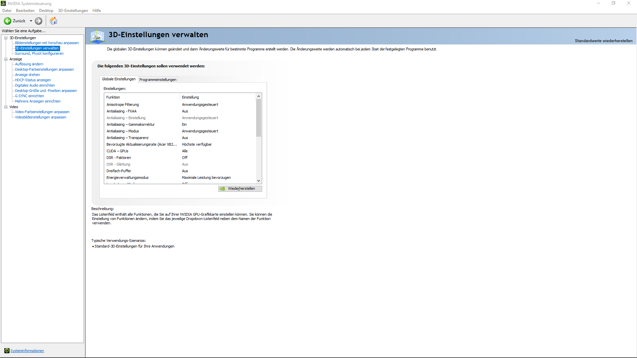Restore down the window
The width and height of the screenshot is (637, 358).
click(613, 3)
